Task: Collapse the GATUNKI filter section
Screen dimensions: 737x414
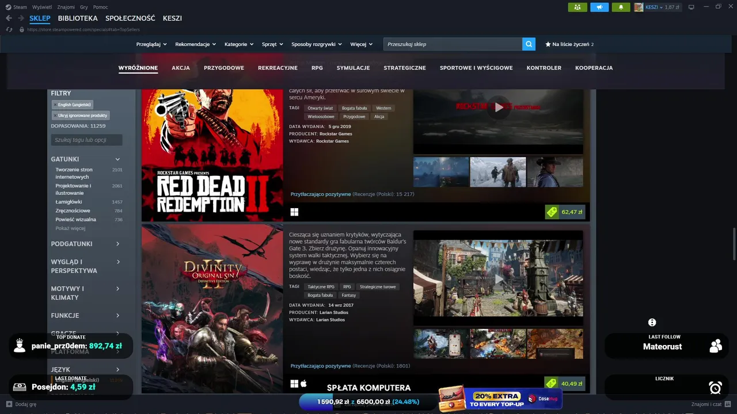Action: [117, 159]
